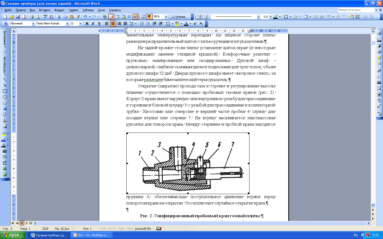Toggle Superscript x² button
This screenshot has height=239, width=383.
pos(195,24)
